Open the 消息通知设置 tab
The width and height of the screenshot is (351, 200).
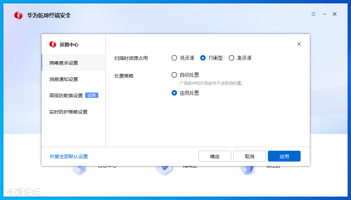coord(64,79)
